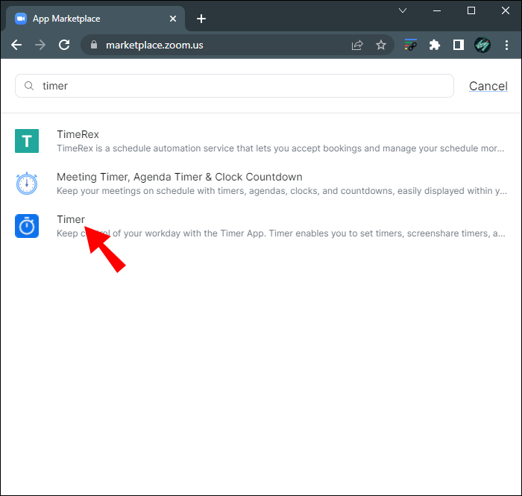This screenshot has width=522, height=496.
Task: Share this page icon in address bar
Action: [x=357, y=45]
